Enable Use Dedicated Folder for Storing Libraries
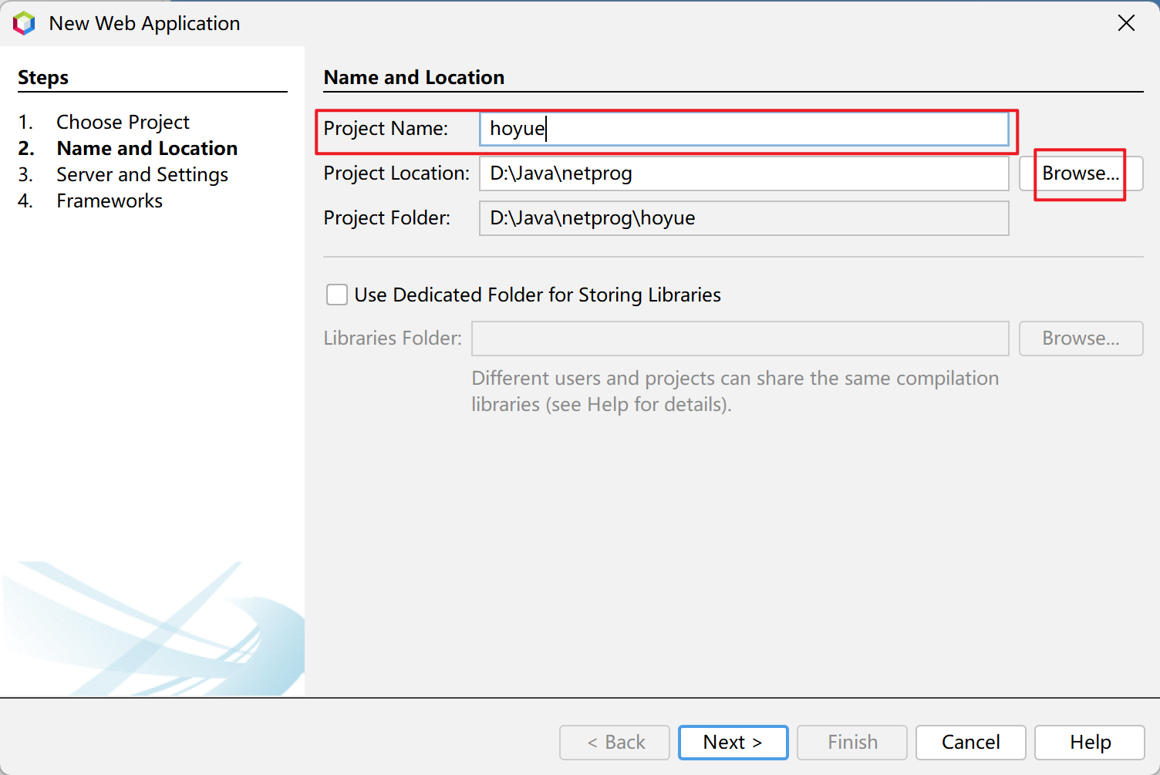 (x=337, y=295)
